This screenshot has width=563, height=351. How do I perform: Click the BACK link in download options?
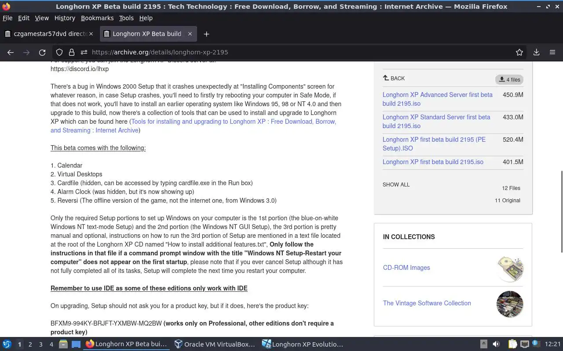coord(394,79)
